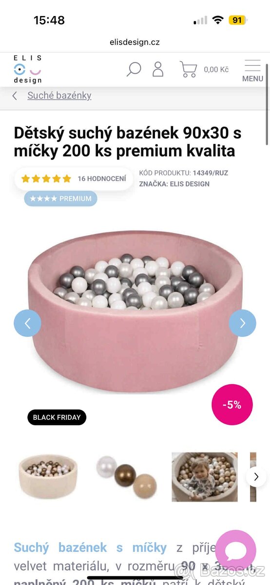The height and width of the screenshot is (585, 270).
Task: Open the shopping cart icon
Action: [188, 69]
